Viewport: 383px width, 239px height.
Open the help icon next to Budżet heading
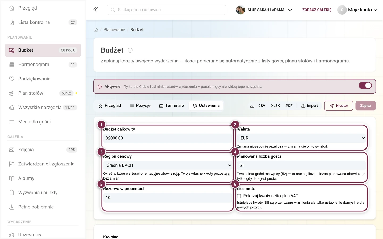[130, 50]
